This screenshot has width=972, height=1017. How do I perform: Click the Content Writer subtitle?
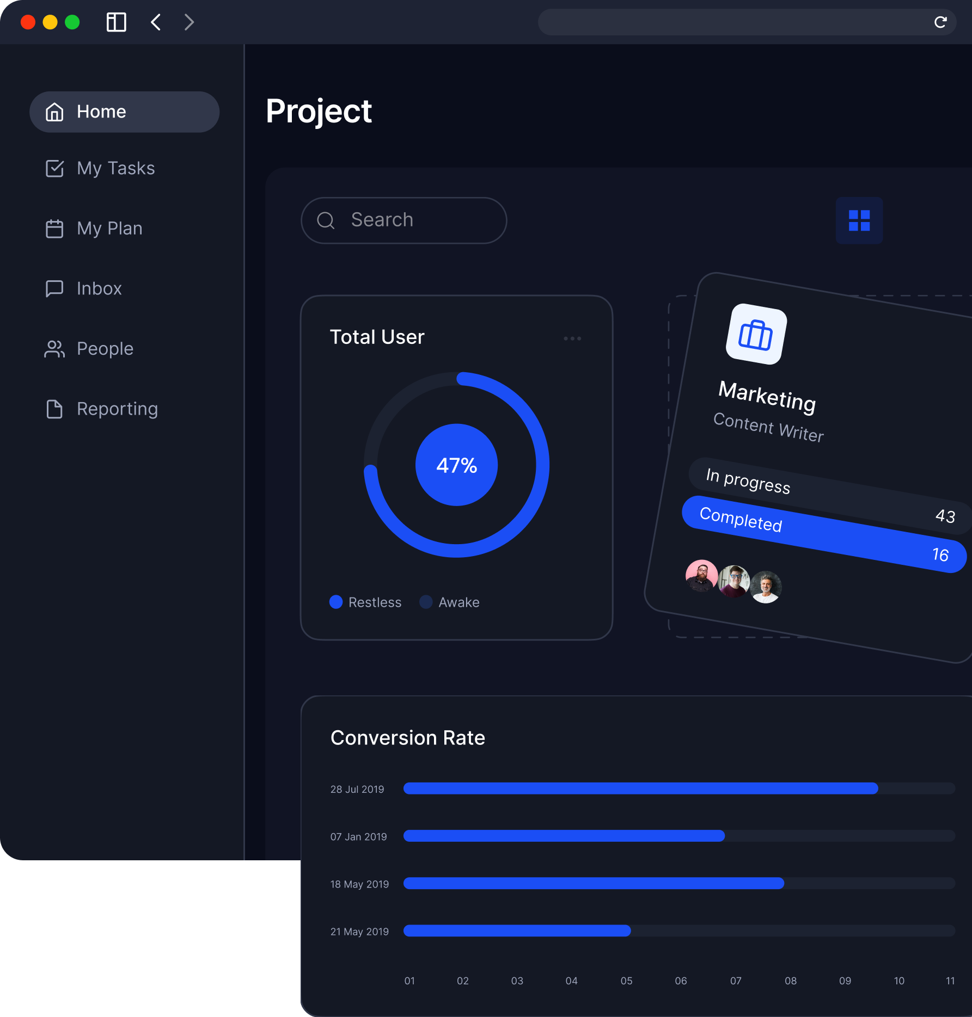(768, 428)
